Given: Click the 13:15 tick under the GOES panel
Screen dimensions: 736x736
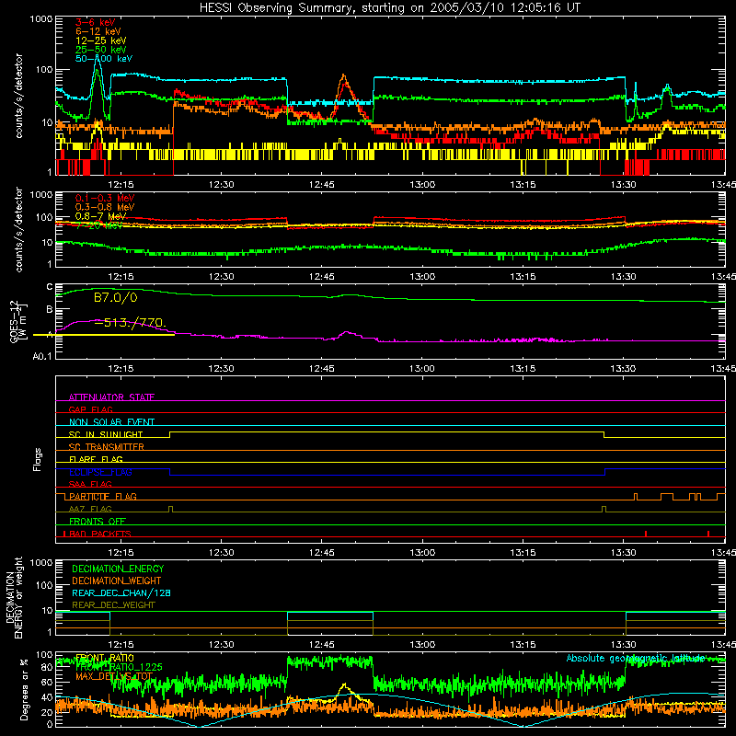Looking at the screenshot, I should click(x=523, y=369).
